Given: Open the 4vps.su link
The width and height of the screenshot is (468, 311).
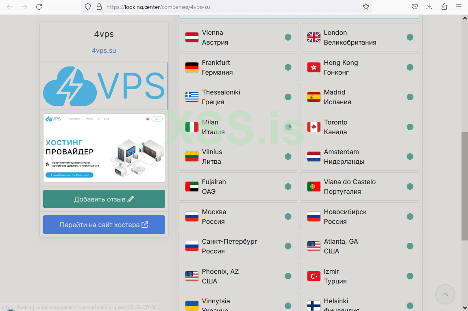Looking at the screenshot, I should (x=104, y=51).
